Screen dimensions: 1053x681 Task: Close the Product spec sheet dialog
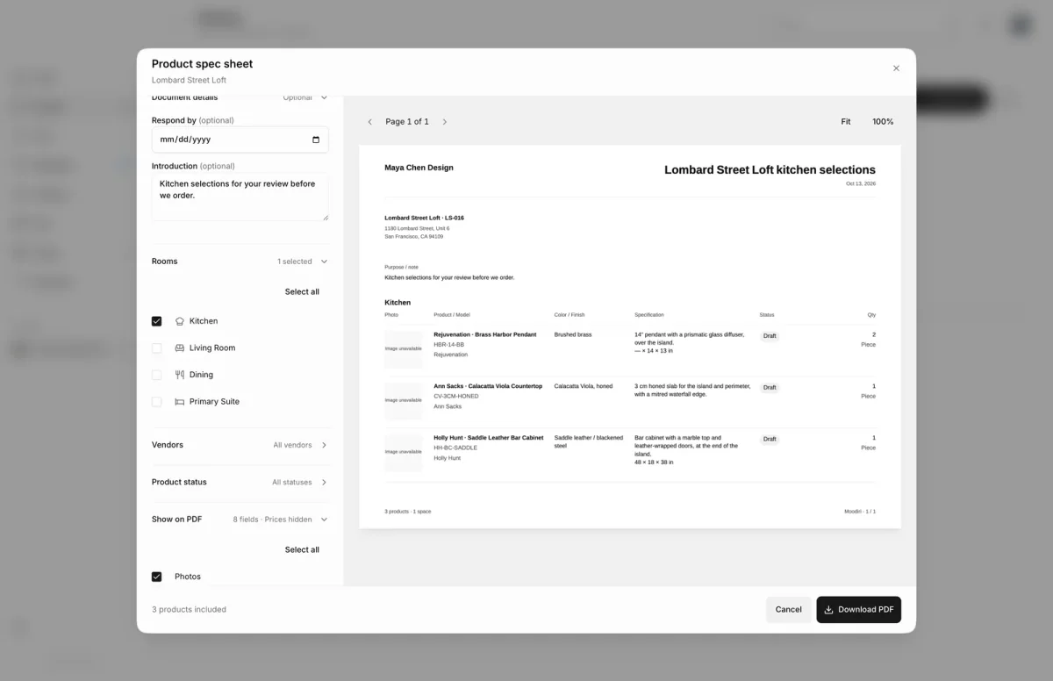(896, 68)
